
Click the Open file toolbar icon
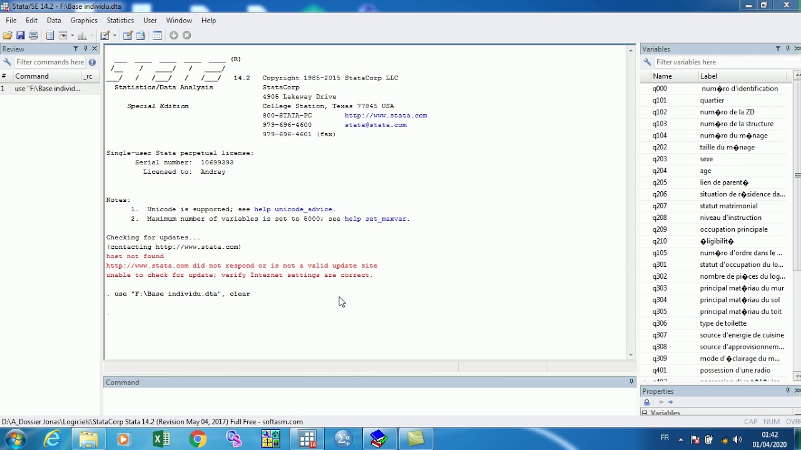coord(8,36)
